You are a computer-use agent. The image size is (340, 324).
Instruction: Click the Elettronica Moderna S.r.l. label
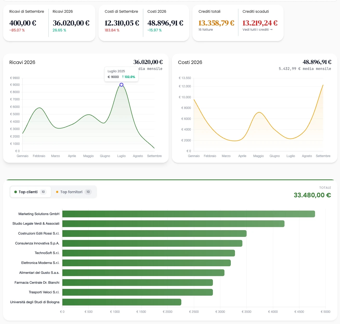pyautogui.click(x=40, y=263)
